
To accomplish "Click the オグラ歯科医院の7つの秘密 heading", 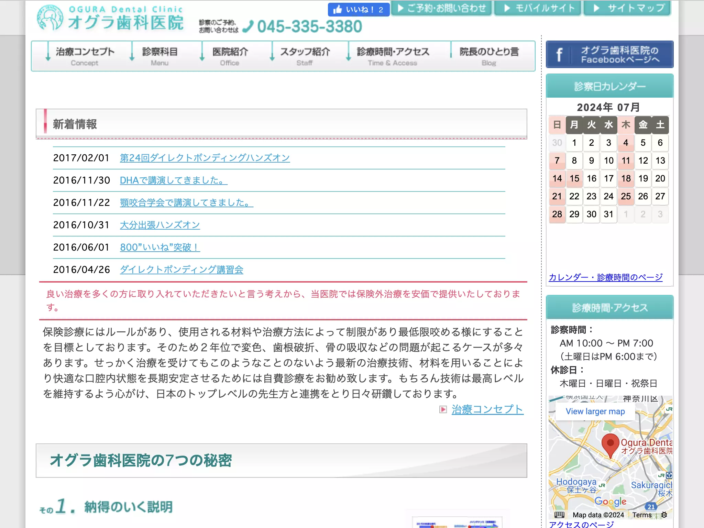I will pyautogui.click(x=141, y=461).
